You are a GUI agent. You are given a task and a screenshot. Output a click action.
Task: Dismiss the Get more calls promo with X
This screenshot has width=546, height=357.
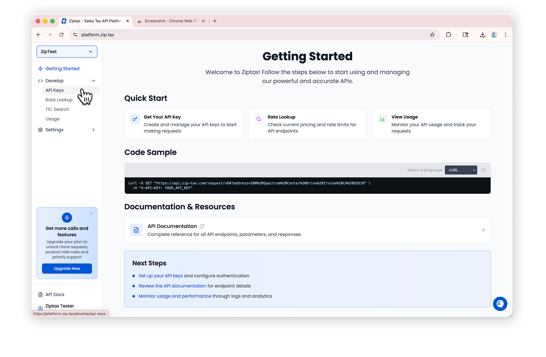(91, 213)
